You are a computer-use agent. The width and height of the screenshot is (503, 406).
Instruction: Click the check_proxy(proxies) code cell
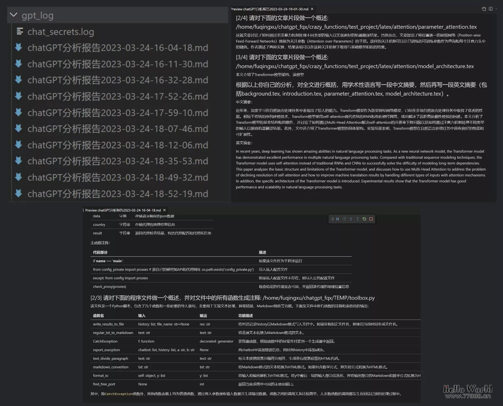(x=110, y=286)
